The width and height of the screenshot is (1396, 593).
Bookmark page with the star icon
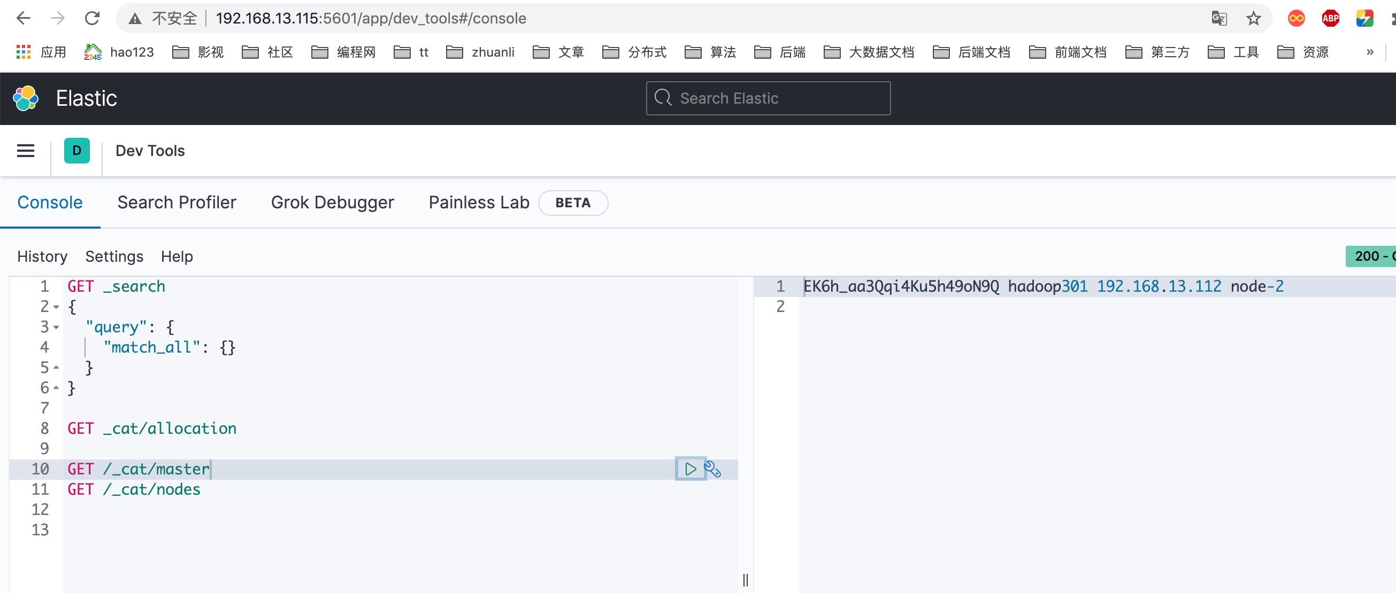(x=1253, y=18)
